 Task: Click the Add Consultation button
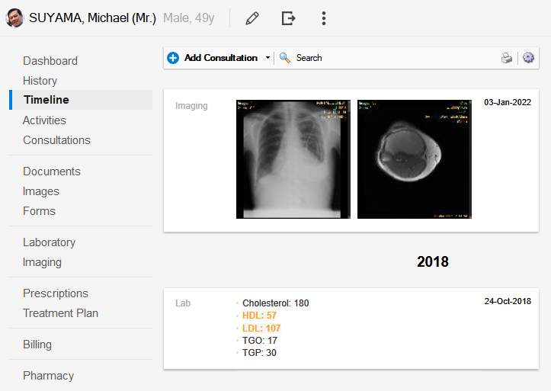[220, 58]
